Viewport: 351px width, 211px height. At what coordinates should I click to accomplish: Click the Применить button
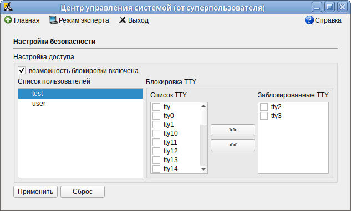pos(35,192)
